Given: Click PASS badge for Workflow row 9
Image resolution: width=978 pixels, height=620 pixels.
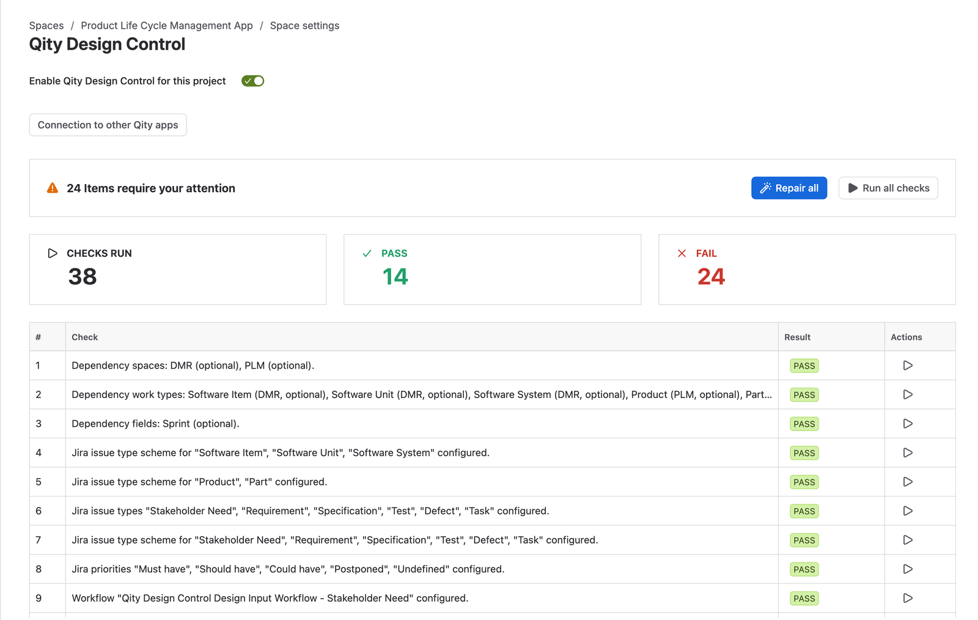Looking at the screenshot, I should 804,598.
